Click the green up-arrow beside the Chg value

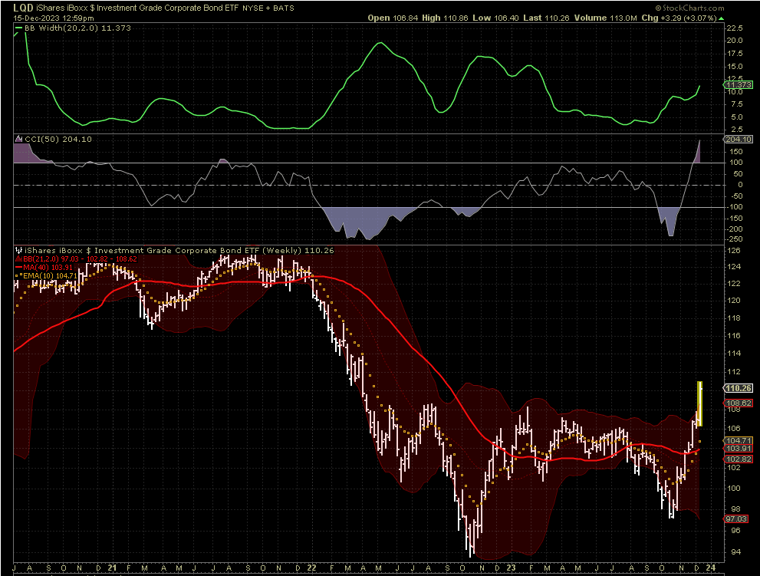tap(721, 18)
